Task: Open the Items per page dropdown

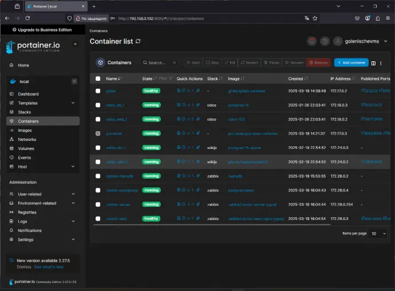Action: tap(378, 234)
